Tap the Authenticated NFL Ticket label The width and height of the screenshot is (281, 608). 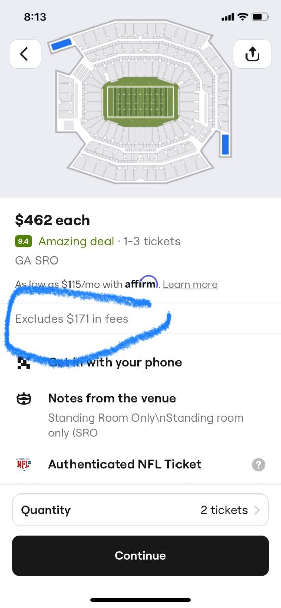tap(125, 464)
